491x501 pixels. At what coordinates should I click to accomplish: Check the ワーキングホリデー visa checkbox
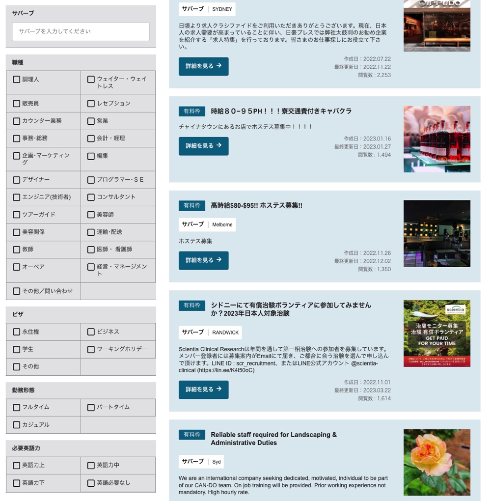(91, 350)
